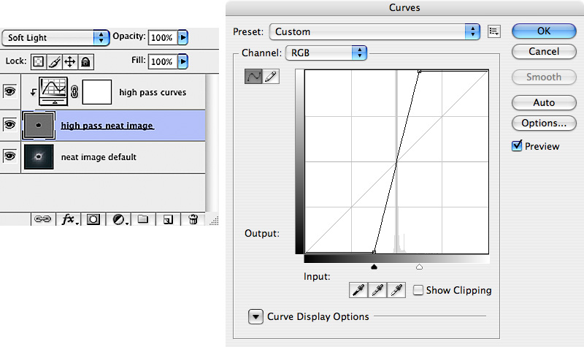The height and width of the screenshot is (347, 584).
Task: Pick the white point eyedropper
Action: [x=396, y=291]
